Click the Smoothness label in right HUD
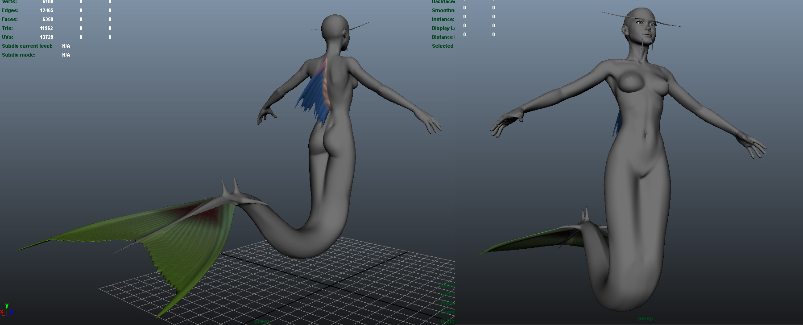This screenshot has width=803, height=325. pos(443,10)
